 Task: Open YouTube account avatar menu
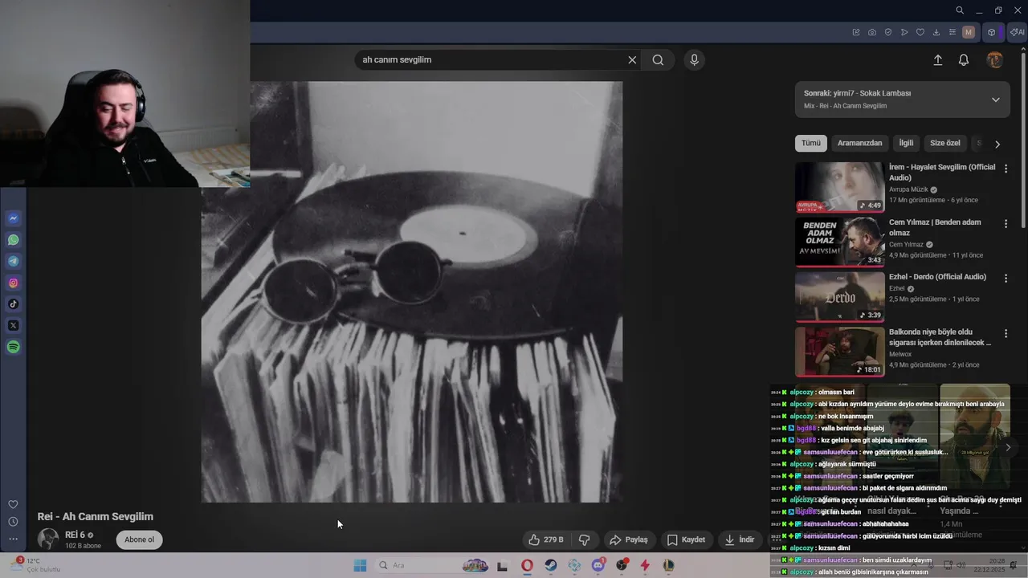[994, 60]
